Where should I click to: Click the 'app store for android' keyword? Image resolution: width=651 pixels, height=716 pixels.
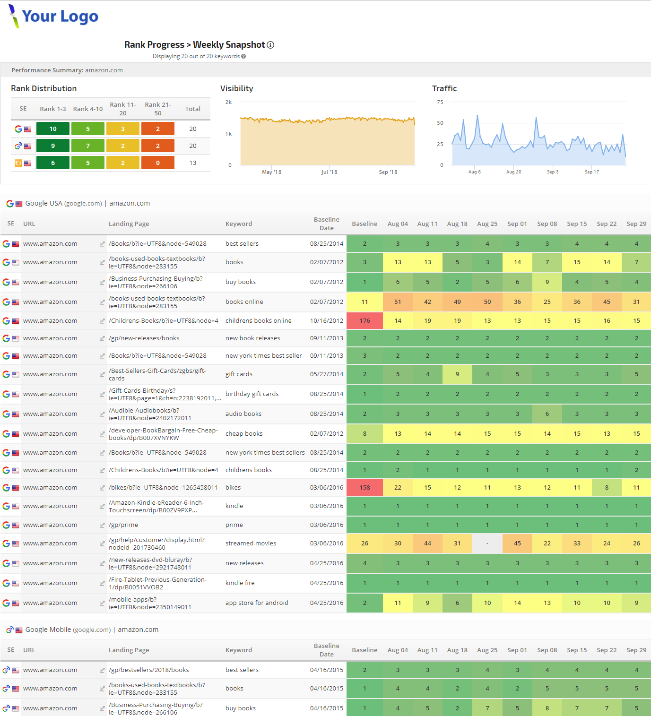257,603
